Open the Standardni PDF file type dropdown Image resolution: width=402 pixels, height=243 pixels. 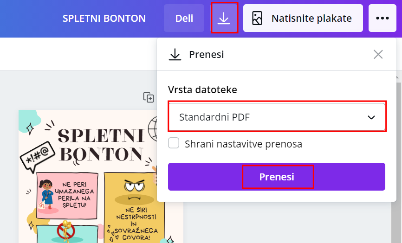(276, 117)
